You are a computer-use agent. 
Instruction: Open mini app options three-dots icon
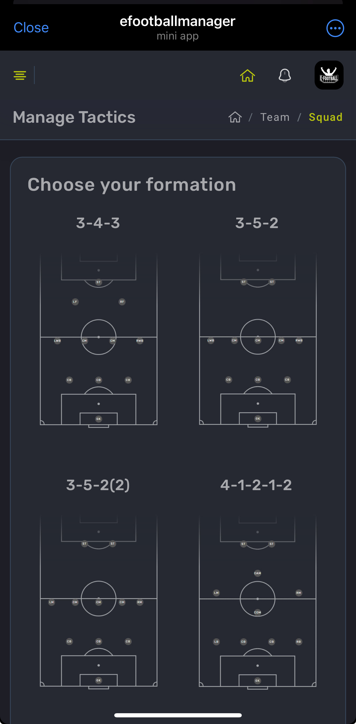click(335, 28)
